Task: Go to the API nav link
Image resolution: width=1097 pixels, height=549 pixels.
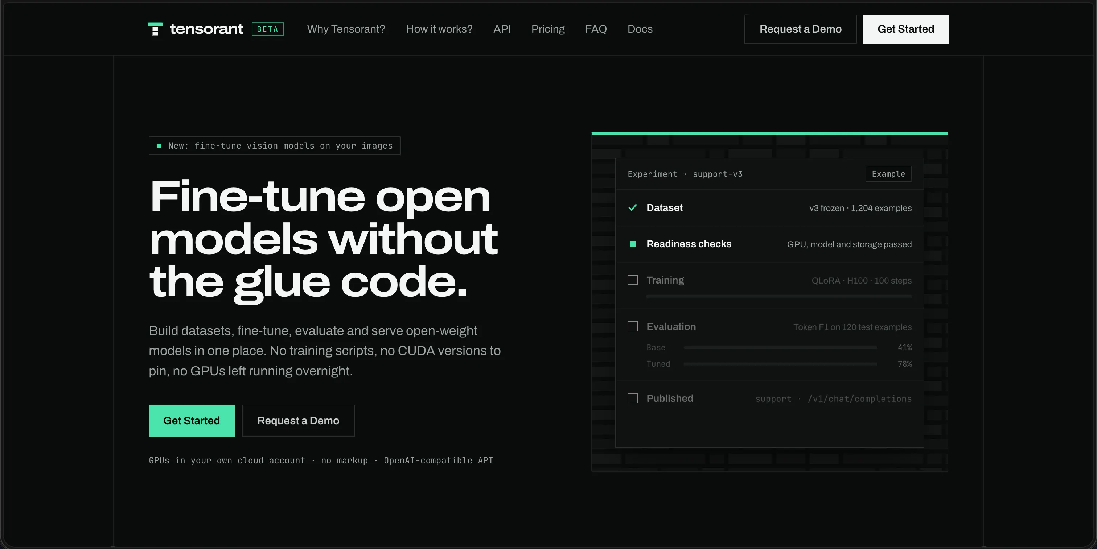Action: 502,29
